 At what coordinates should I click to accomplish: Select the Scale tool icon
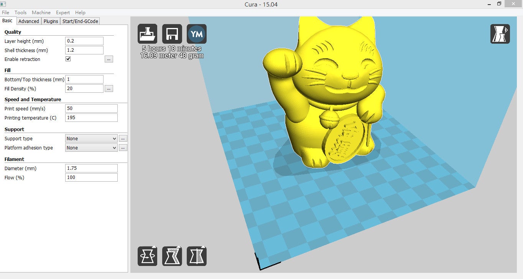pos(172,256)
